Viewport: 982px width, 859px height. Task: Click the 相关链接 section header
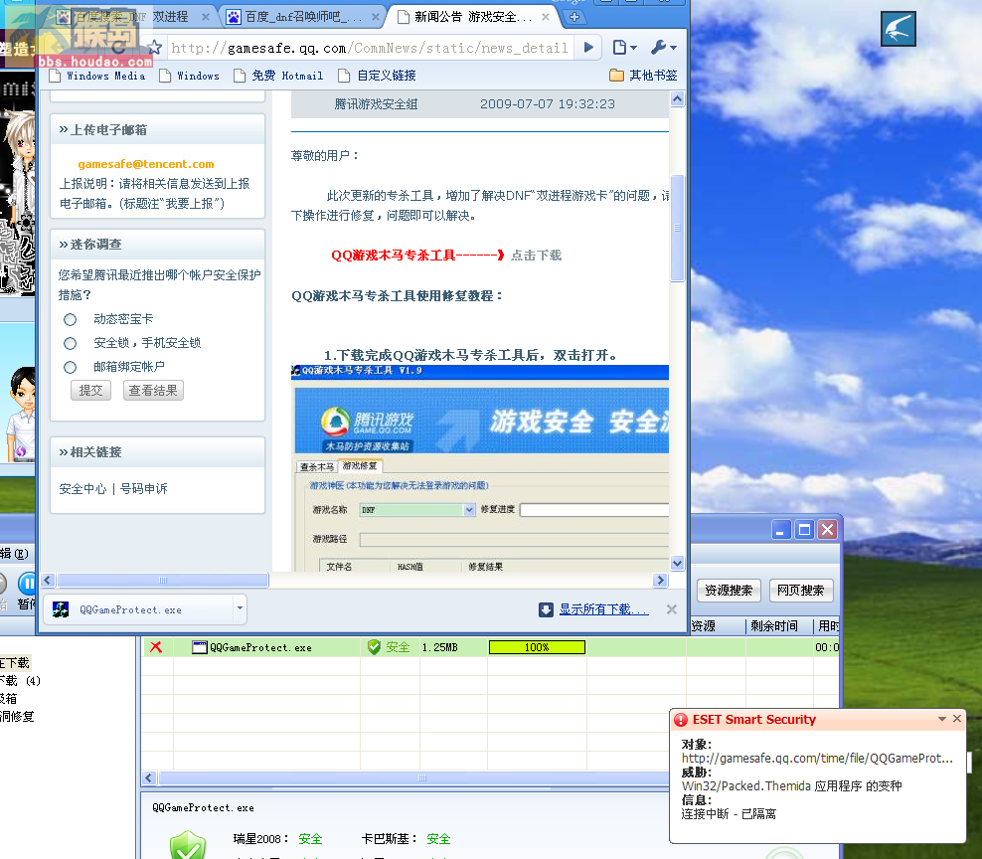coord(157,451)
